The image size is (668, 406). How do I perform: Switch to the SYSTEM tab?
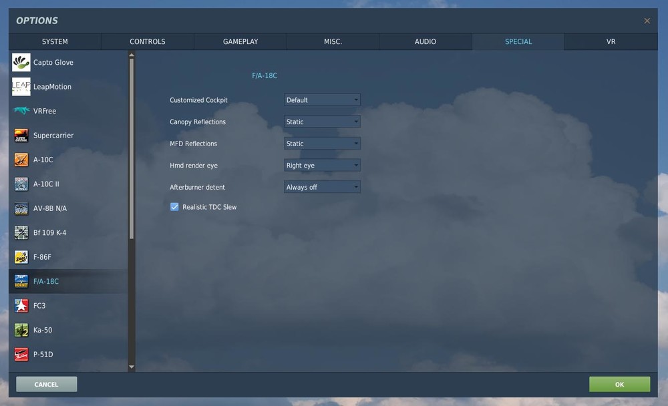[55, 42]
